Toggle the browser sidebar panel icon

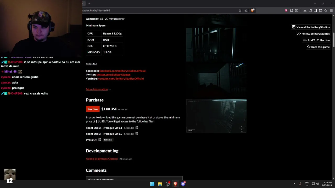(315, 10)
